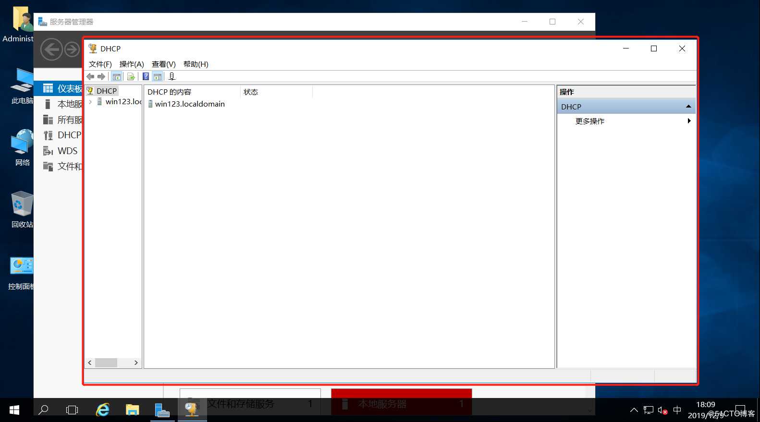Collapse the DHCP section in actions pane
This screenshot has height=422, width=760.
coord(688,107)
